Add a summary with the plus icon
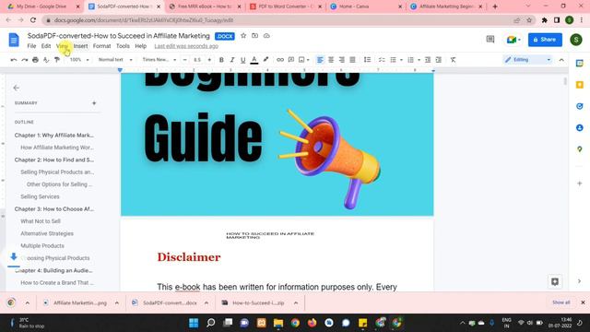Image resolution: width=590 pixels, height=332 pixels. [94, 102]
